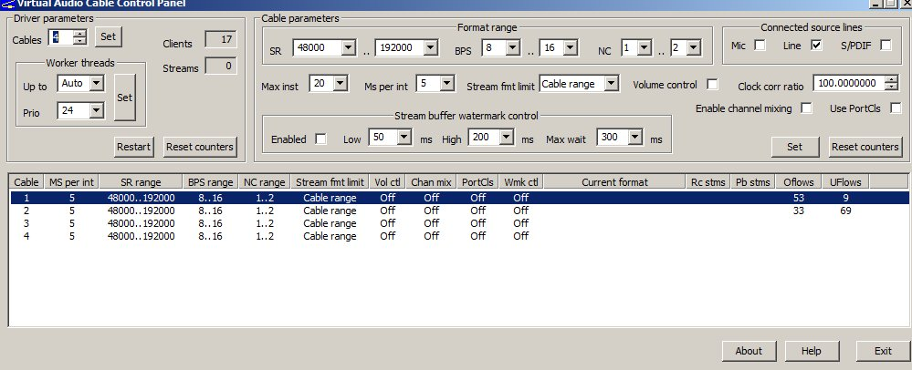The width and height of the screenshot is (912, 370).
Task: Click Oflows value 33 in cable 2 row
Action: tap(798, 211)
